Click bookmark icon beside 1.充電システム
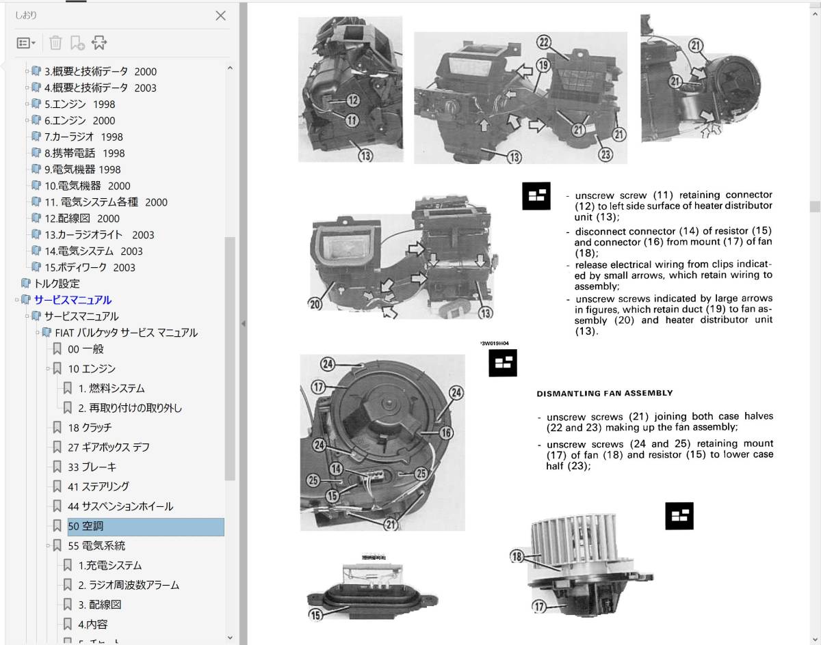 click(68, 565)
